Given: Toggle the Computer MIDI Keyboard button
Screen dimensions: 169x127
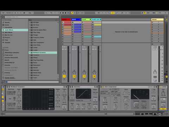Looking at the screenshot, I should [145, 13].
